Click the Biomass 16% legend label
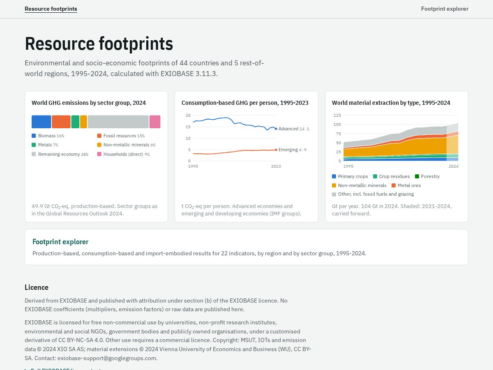The image size is (493, 370). 51,136
